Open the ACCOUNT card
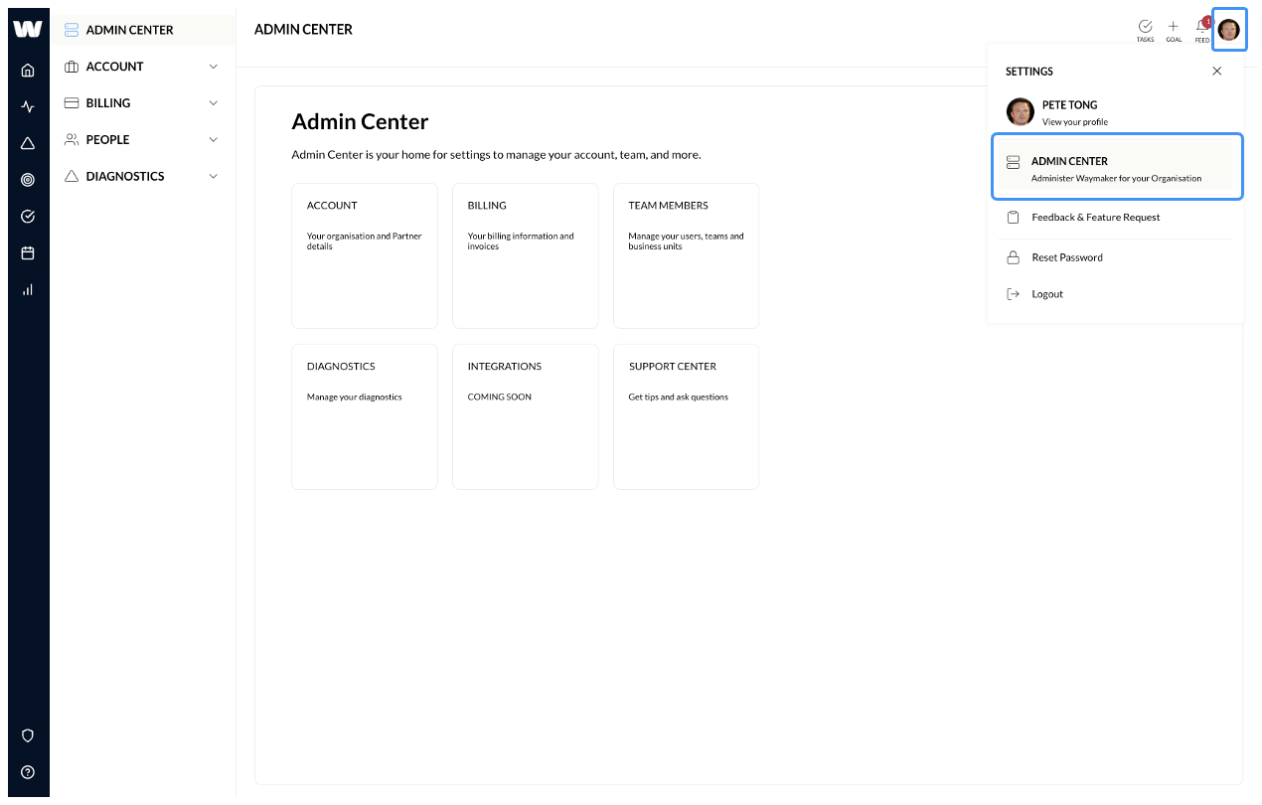 365,255
